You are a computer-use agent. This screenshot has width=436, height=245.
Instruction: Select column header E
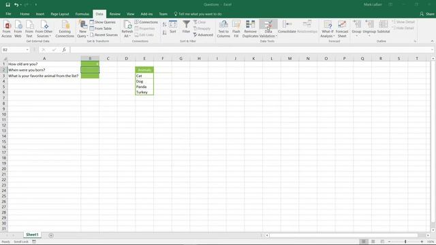pos(144,59)
